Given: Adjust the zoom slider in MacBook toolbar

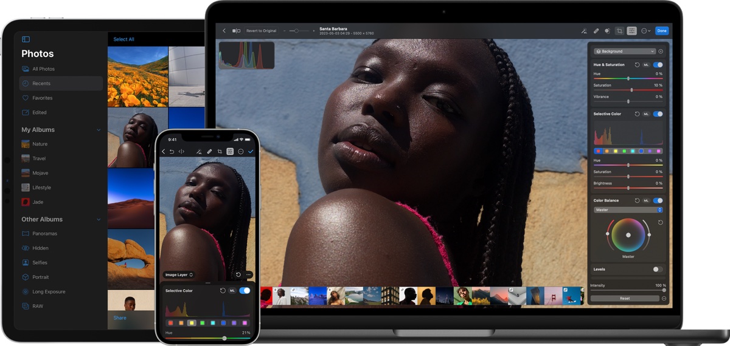Looking at the screenshot, I should click(x=298, y=30).
